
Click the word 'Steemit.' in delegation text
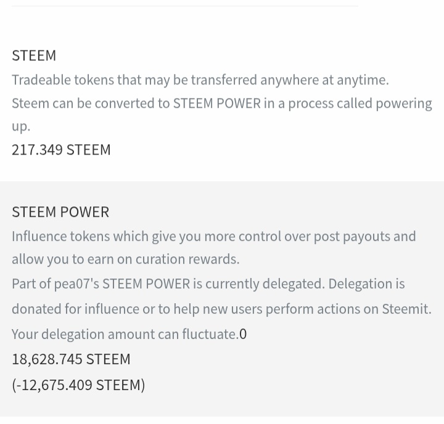tap(406, 309)
